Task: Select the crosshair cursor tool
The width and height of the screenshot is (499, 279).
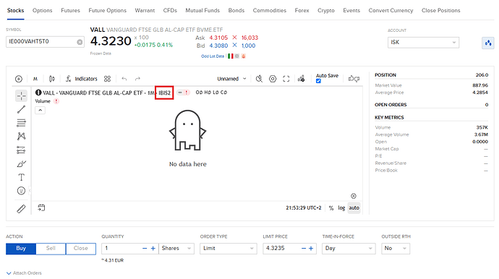Action: pyautogui.click(x=21, y=95)
